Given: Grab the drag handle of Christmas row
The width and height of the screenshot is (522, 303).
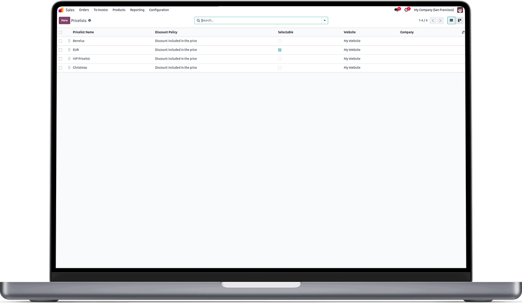Looking at the screenshot, I should [69, 68].
